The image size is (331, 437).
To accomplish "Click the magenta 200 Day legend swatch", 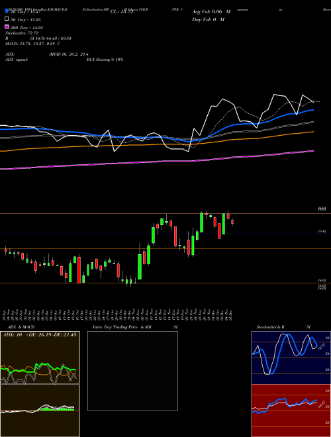I will tap(7, 26).
